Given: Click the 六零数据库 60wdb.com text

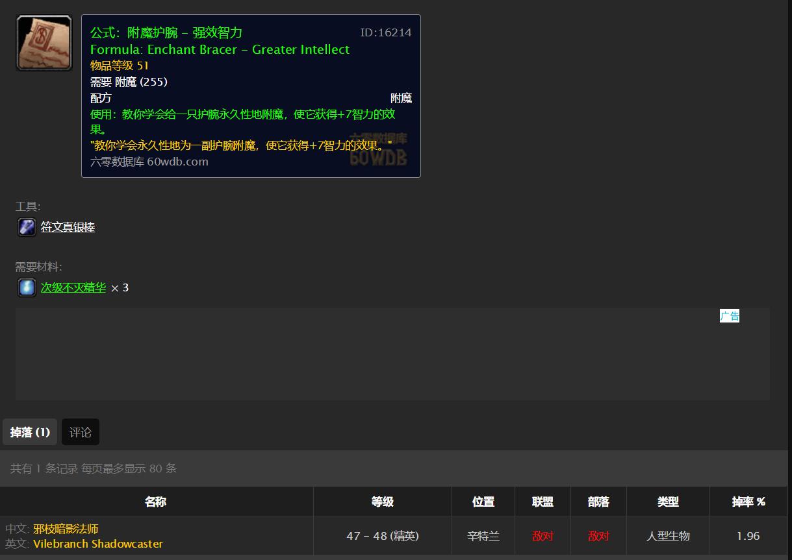Looking at the screenshot, I should pyautogui.click(x=149, y=162).
